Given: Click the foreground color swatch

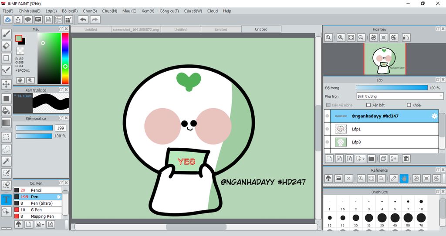Looking at the screenshot, I should (19, 38).
